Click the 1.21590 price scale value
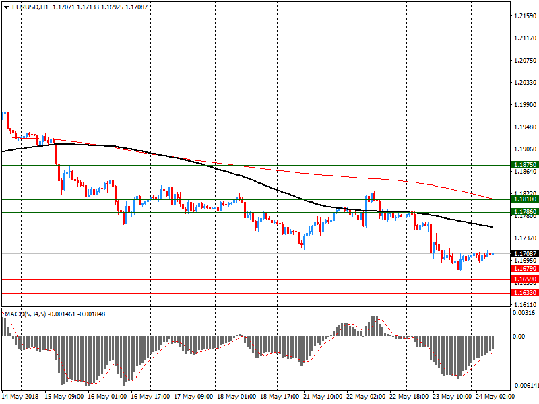This screenshot has width=539, height=404. 526,15
